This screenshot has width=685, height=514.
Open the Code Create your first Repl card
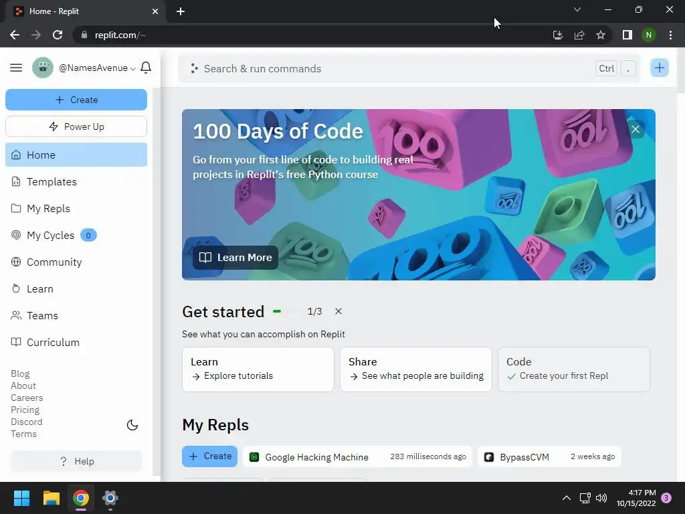point(574,369)
